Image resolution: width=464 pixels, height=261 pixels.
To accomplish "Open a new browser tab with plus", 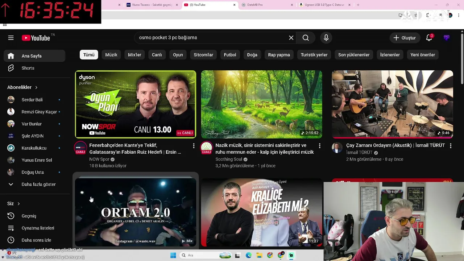I will click(x=358, y=5).
